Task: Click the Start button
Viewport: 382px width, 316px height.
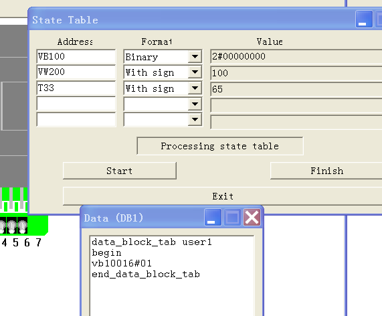Action: click(119, 171)
